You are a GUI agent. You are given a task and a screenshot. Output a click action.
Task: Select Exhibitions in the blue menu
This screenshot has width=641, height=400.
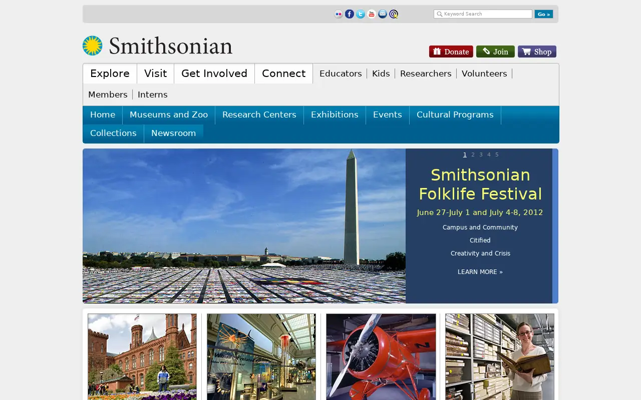pos(335,115)
